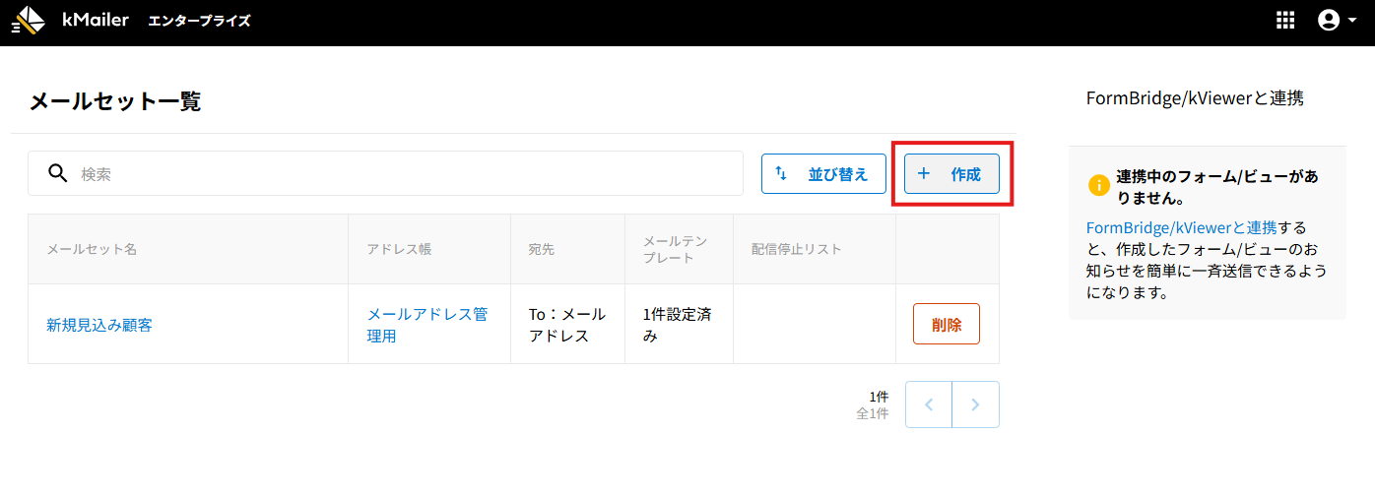Screen dimensions: 1375x496
Task: Click the kMailer product name text
Action: pos(96,20)
